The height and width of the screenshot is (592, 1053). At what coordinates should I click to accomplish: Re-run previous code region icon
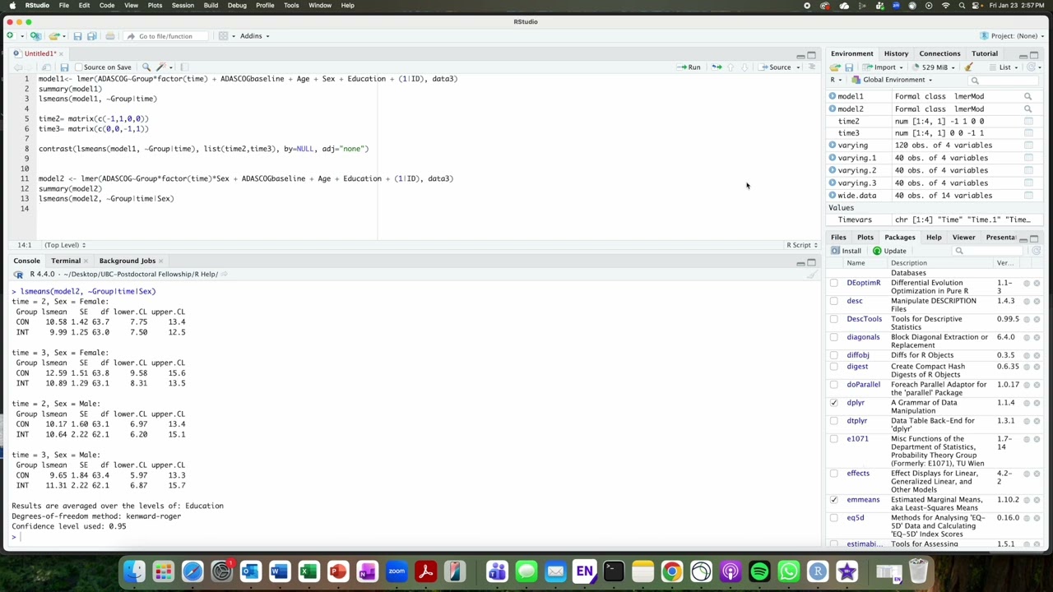click(717, 67)
